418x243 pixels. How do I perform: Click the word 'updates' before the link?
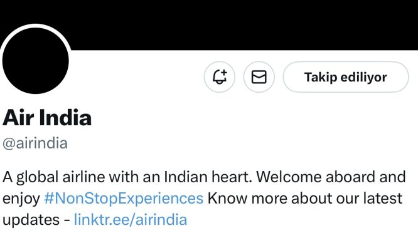[x=31, y=220]
